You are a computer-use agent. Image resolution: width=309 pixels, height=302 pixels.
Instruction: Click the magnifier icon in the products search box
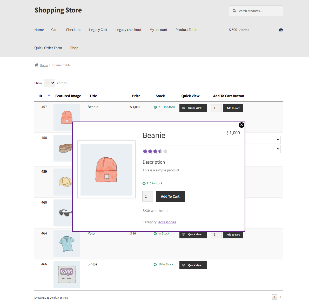234,11
